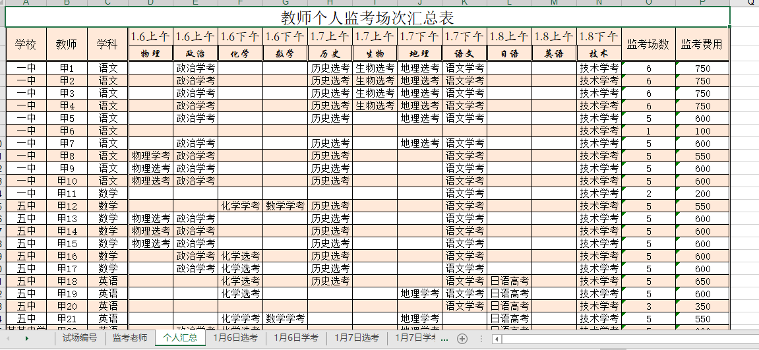The image size is (759, 350).
Task: Click 化学学考 in the 甲21 row
Action: pyautogui.click(x=241, y=319)
